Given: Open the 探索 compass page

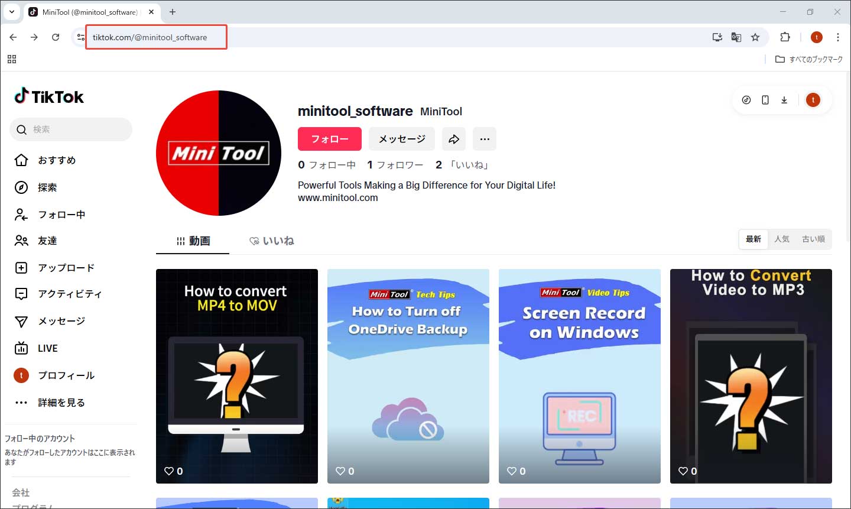Looking at the screenshot, I should 35,187.
